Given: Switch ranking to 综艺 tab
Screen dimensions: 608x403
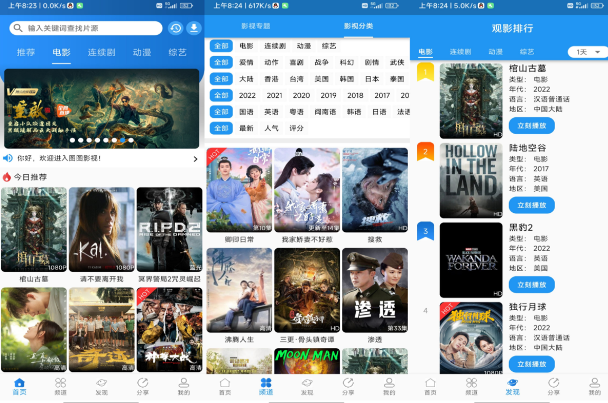Looking at the screenshot, I should point(527,52).
